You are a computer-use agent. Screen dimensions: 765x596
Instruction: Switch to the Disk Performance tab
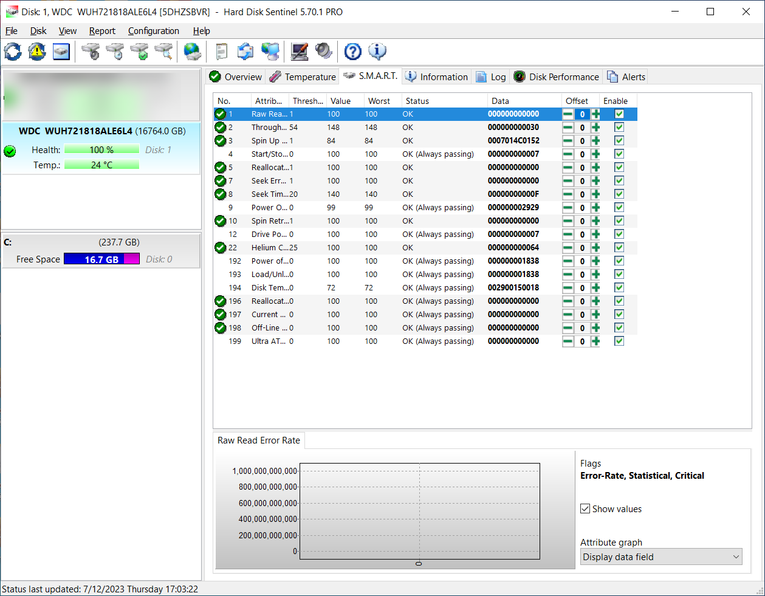tap(557, 77)
